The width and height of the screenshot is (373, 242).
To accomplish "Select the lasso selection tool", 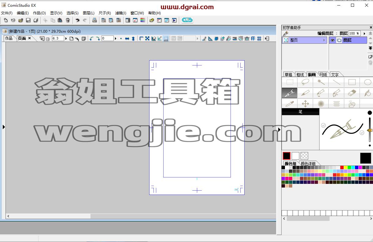I will (305, 82).
